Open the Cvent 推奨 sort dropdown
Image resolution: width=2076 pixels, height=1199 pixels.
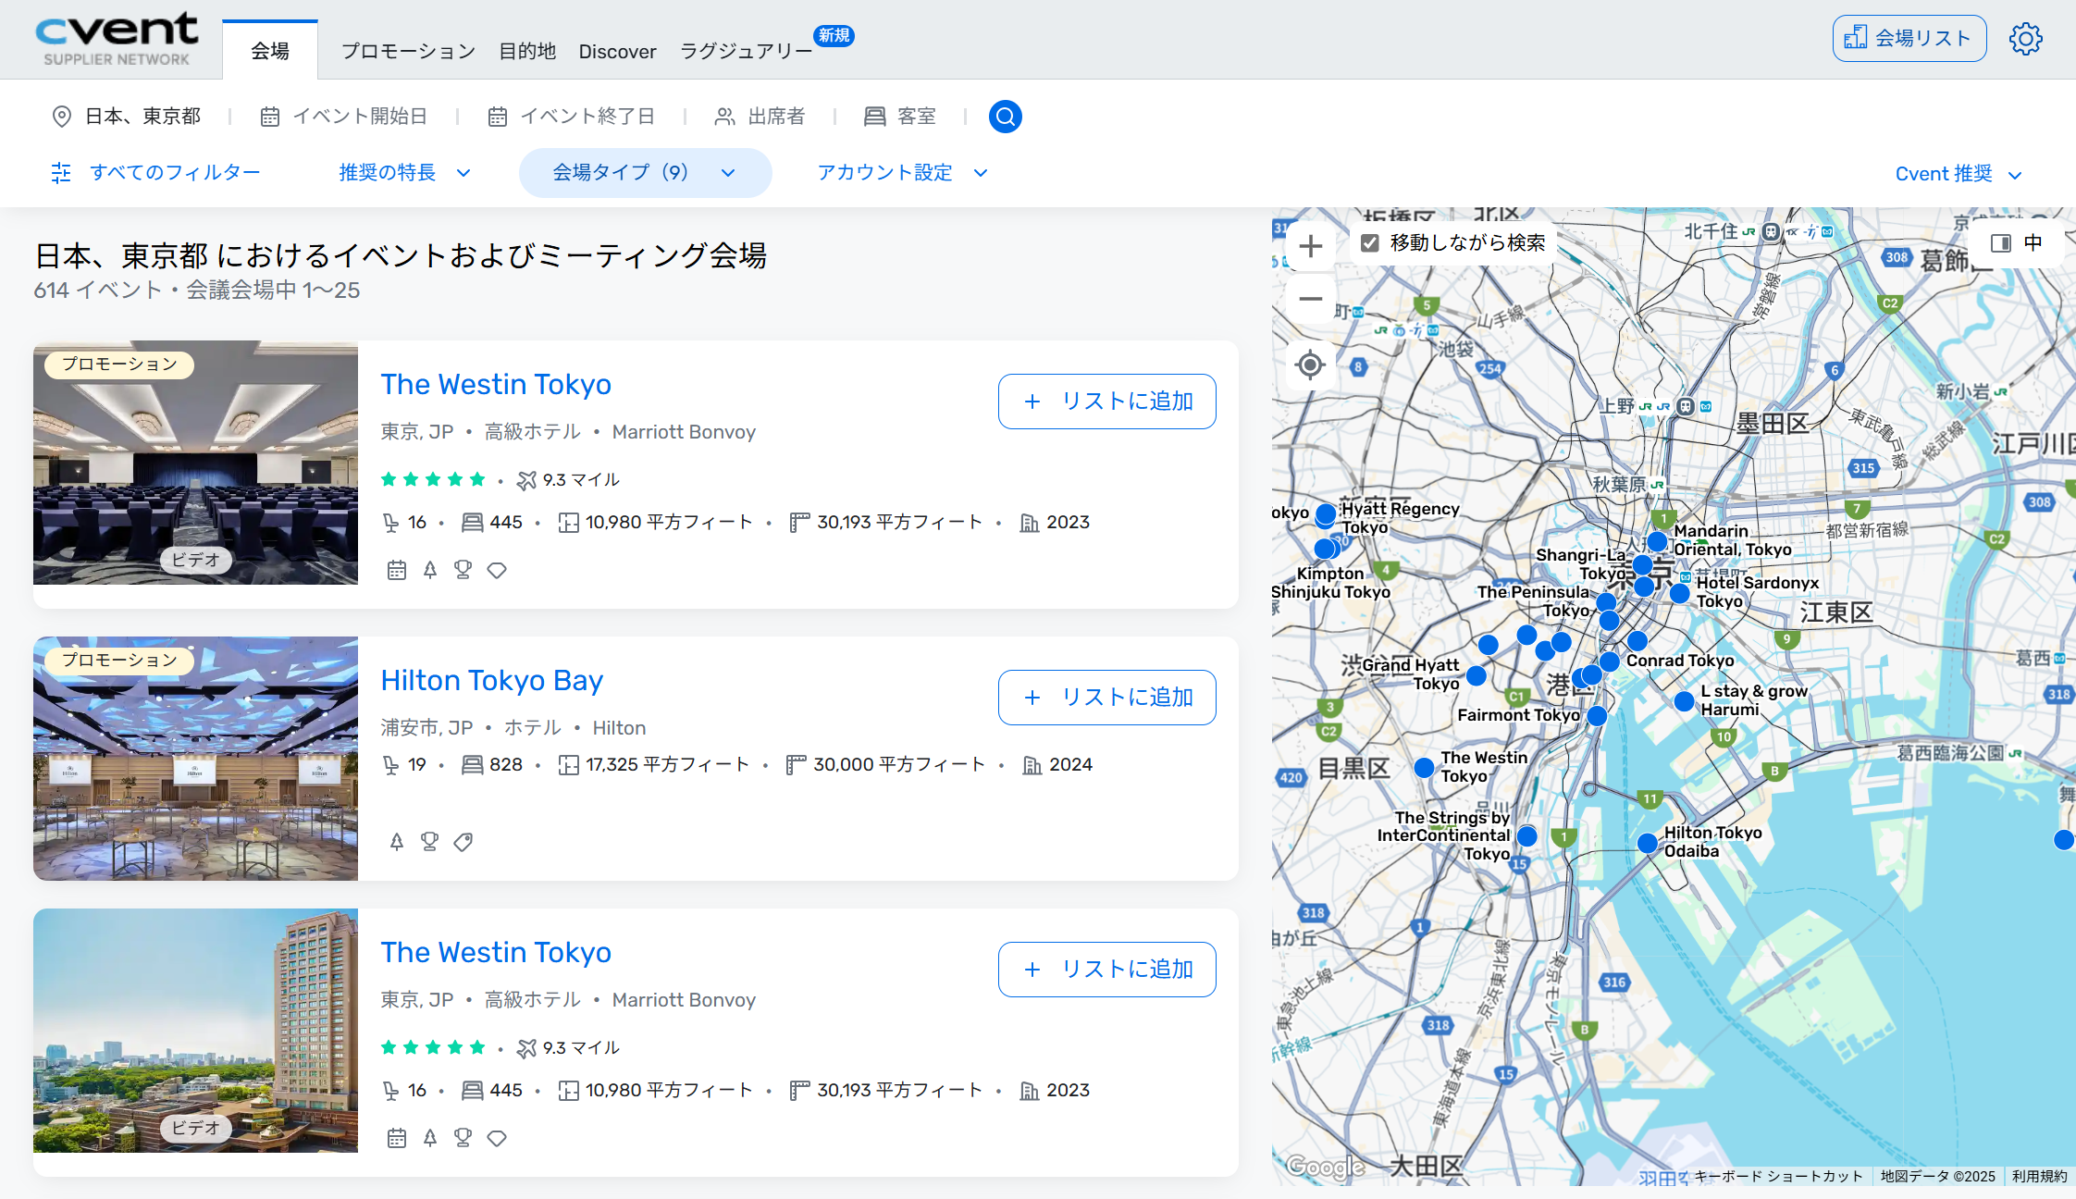pyautogui.click(x=1959, y=174)
